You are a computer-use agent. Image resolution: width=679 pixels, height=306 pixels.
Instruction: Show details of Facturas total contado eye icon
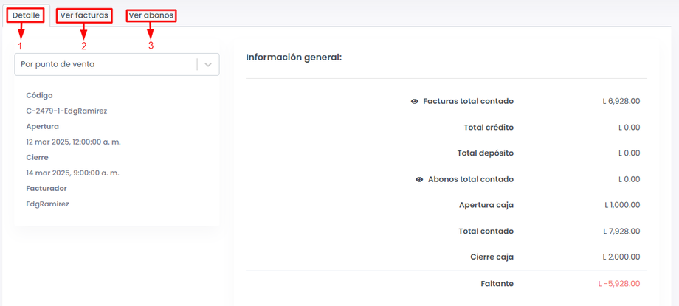(415, 102)
